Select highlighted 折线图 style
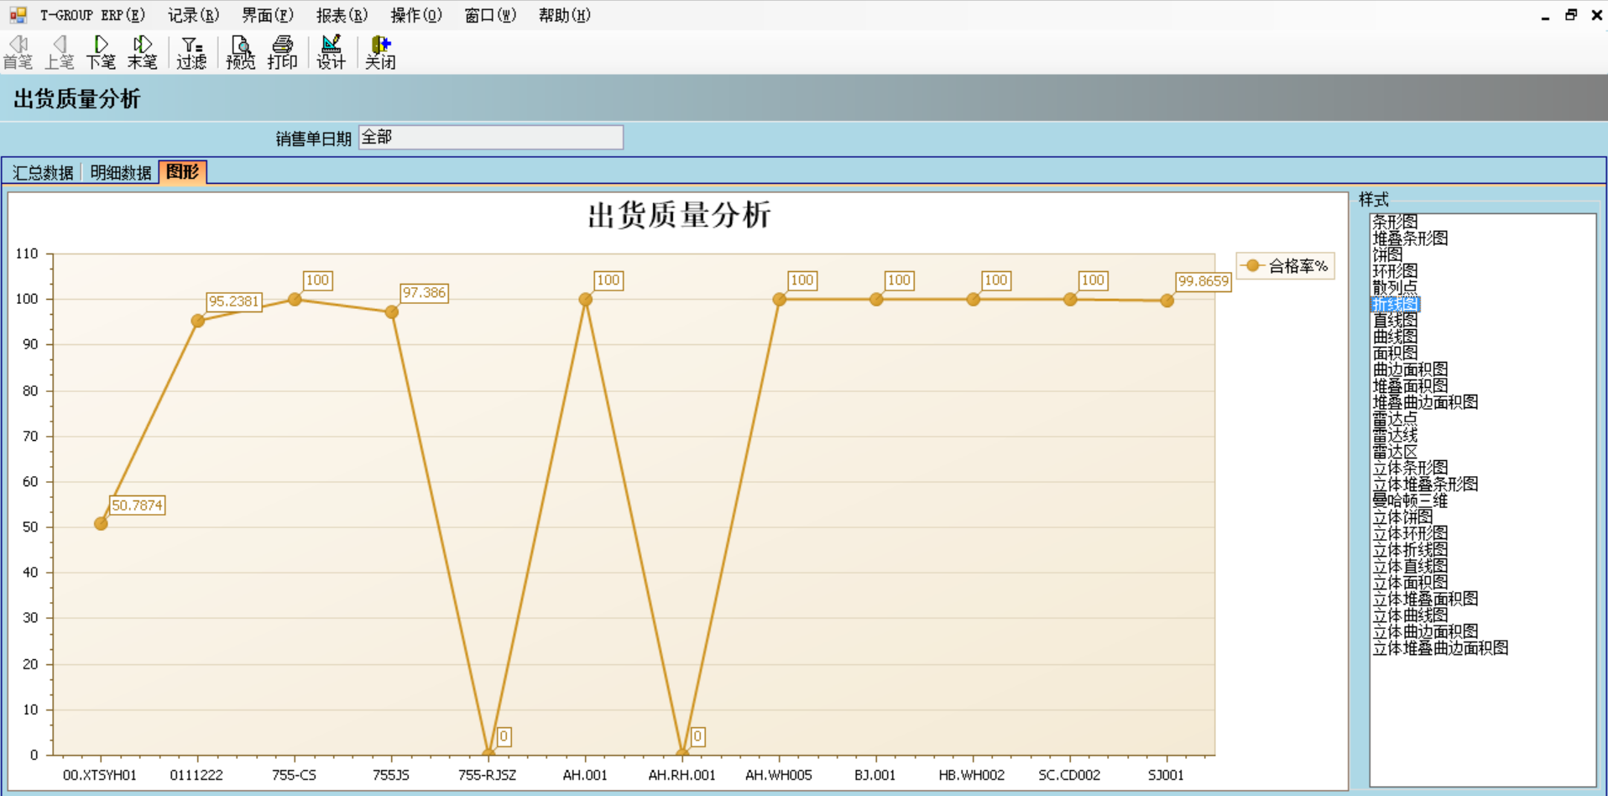Viewport: 1608px width, 796px height. click(1396, 304)
